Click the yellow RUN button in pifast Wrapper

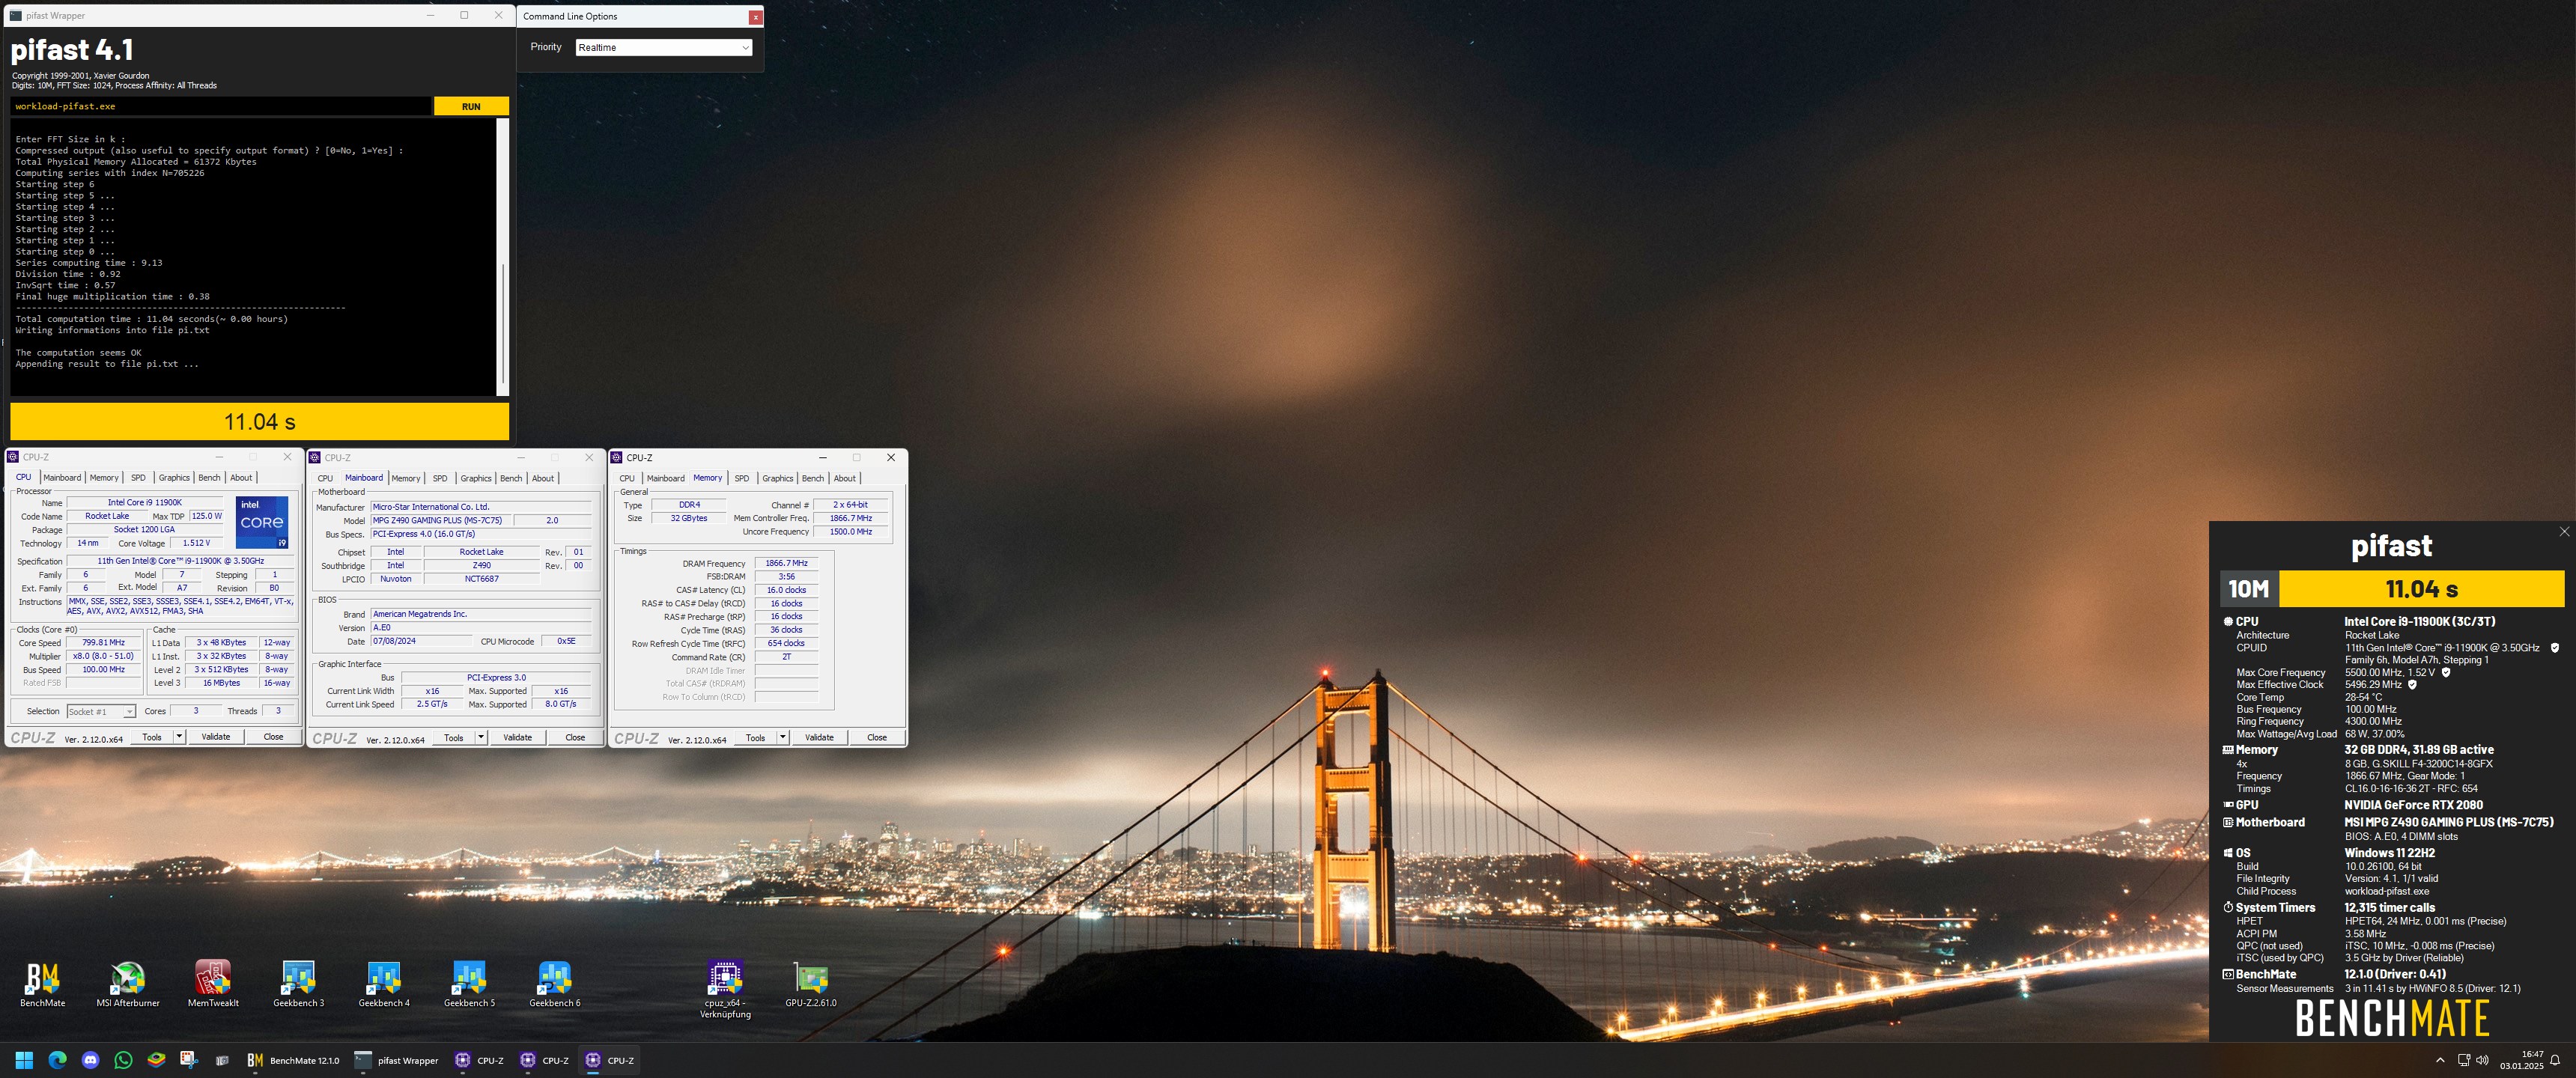click(x=471, y=106)
